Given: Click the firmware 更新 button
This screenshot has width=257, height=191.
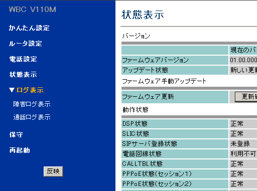Looking at the screenshot, I should click(x=246, y=97).
